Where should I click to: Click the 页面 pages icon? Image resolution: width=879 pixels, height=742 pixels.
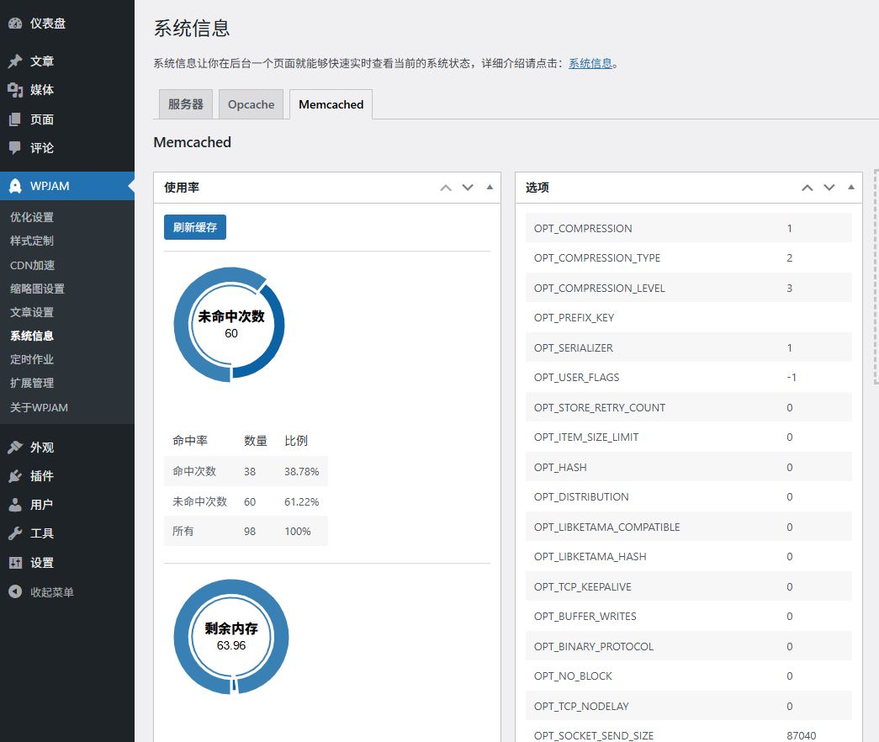(x=15, y=119)
